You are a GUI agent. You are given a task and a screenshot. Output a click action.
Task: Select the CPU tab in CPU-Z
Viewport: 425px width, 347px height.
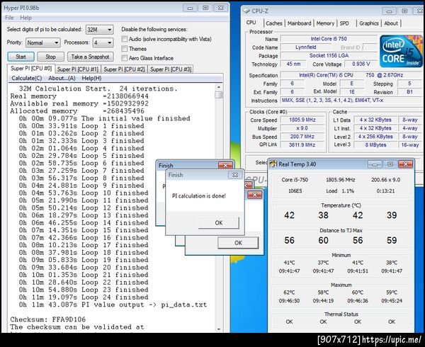251,23
